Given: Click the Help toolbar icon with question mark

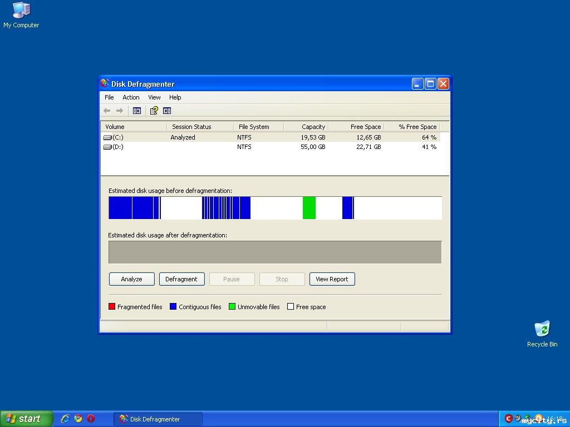Looking at the screenshot, I should (x=154, y=111).
